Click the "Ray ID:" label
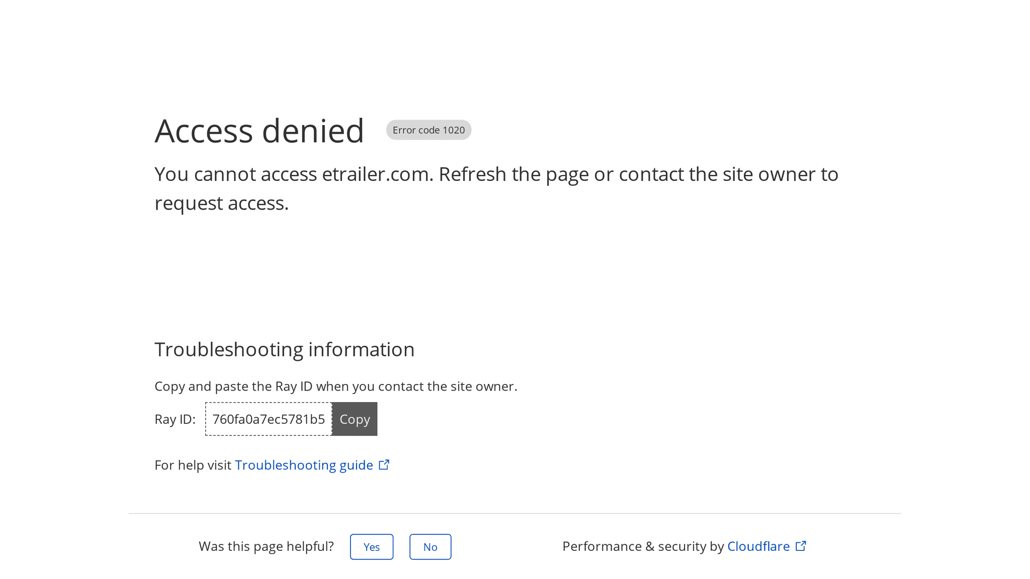Screen dimensions: 1030x579 [x=175, y=419]
